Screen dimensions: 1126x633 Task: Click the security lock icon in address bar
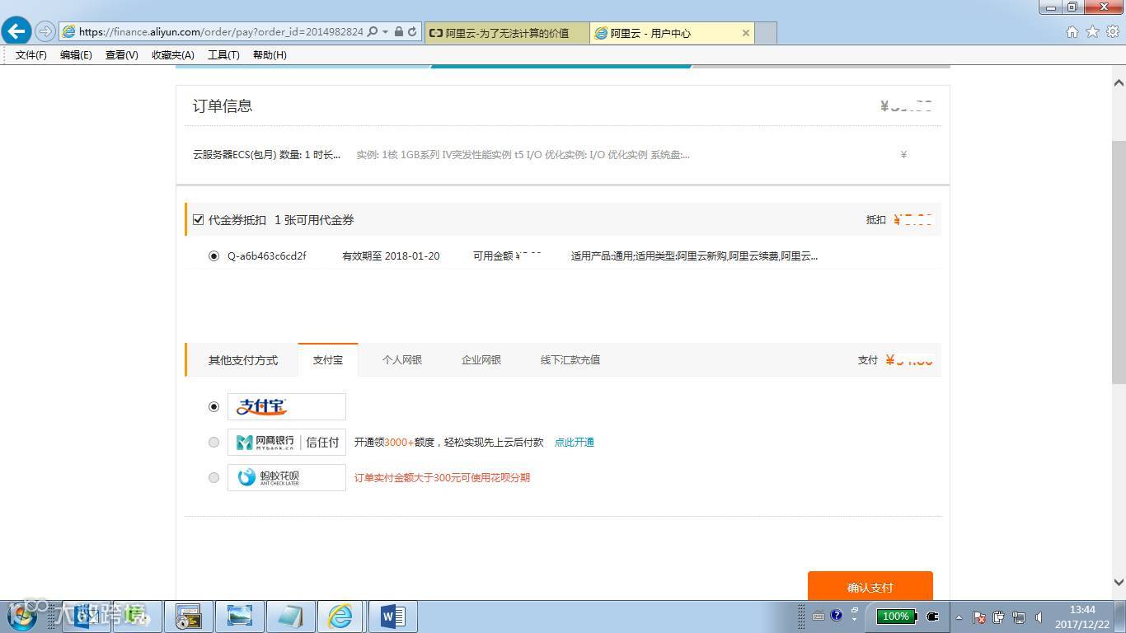(399, 32)
